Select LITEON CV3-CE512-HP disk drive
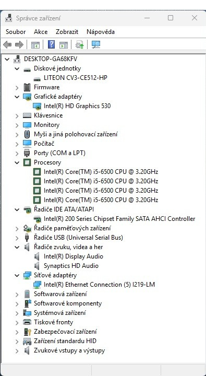The height and width of the screenshot is (376, 206). (x=76, y=78)
